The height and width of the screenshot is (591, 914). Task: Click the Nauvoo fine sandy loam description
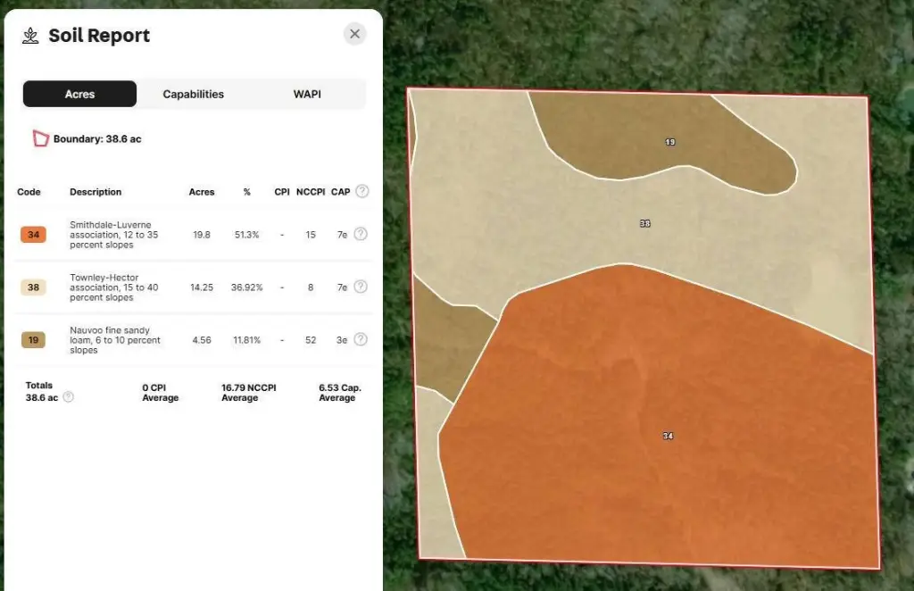114,340
